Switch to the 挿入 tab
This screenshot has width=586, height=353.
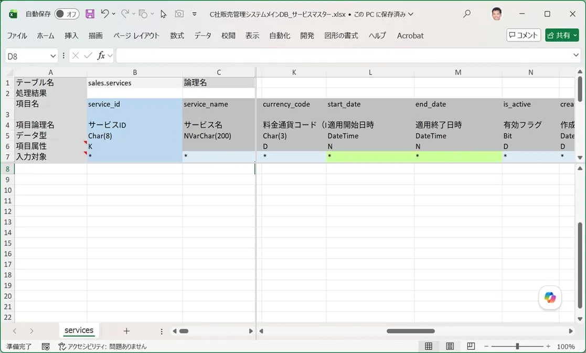(71, 36)
